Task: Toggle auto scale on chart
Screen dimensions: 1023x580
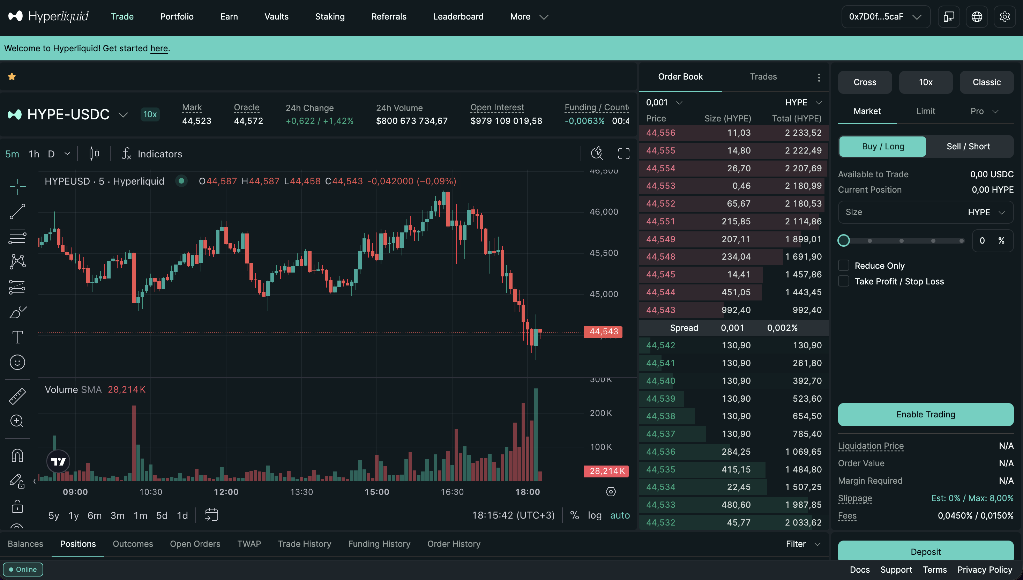Action: click(620, 515)
